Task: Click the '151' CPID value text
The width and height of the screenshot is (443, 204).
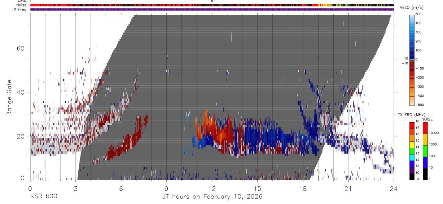Action: [x=212, y=1]
